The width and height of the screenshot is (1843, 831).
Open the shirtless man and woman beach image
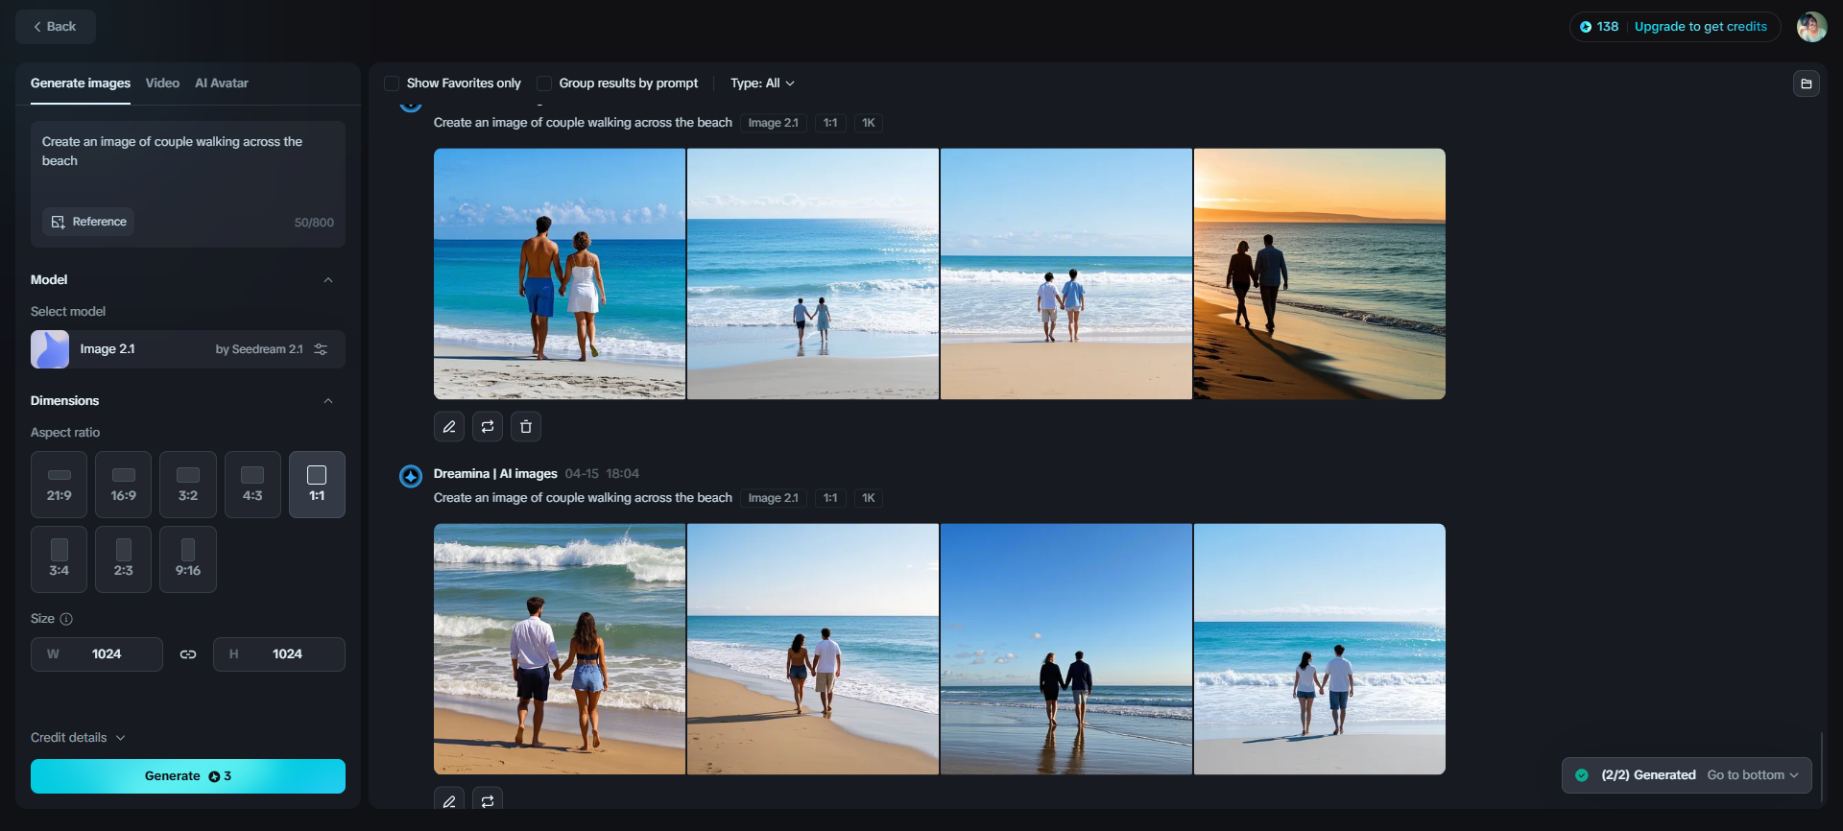tap(560, 273)
